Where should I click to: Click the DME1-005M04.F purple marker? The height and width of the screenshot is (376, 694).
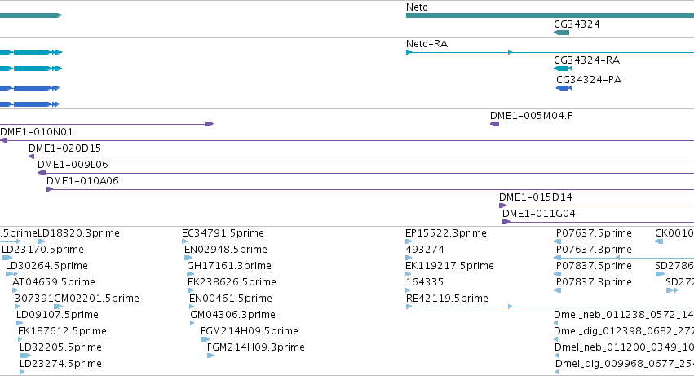click(495, 124)
